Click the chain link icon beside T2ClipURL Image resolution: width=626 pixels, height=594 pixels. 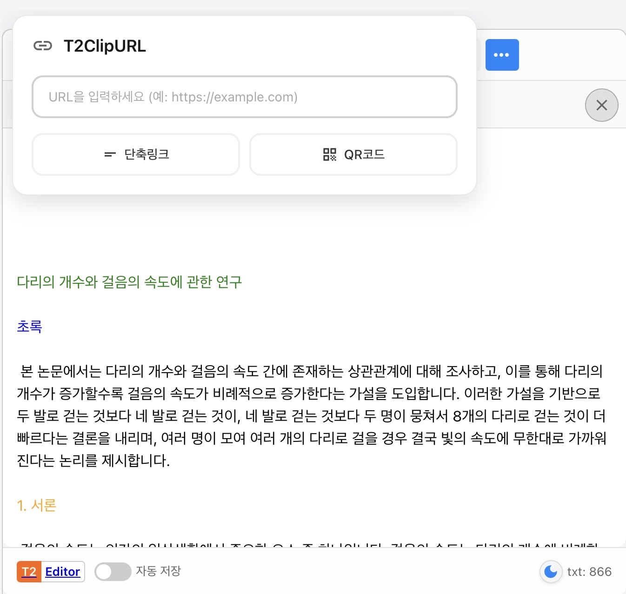coord(43,46)
